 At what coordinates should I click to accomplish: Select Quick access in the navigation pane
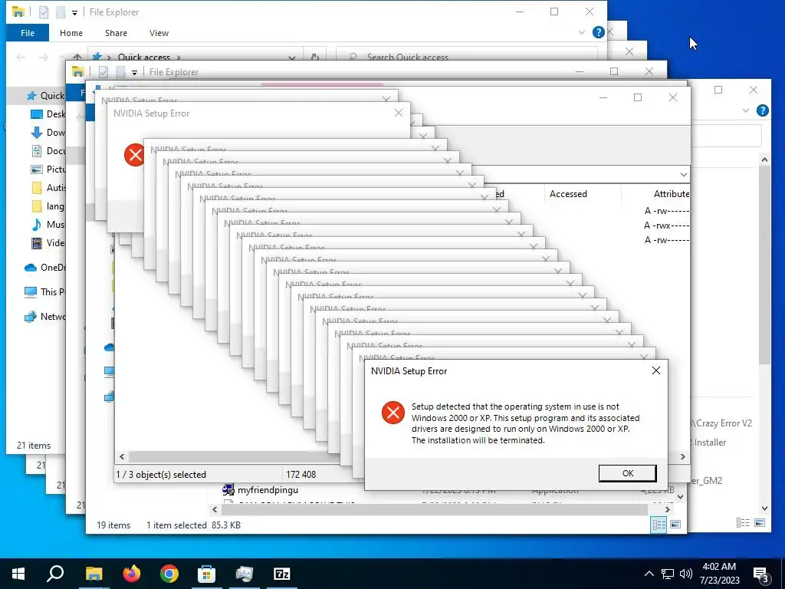pos(45,96)
